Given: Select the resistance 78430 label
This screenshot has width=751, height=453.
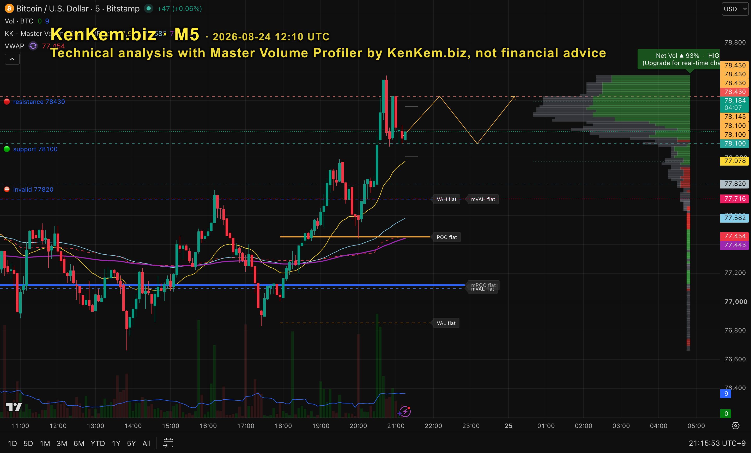Looking at the screenshot, I should (39, 102).
